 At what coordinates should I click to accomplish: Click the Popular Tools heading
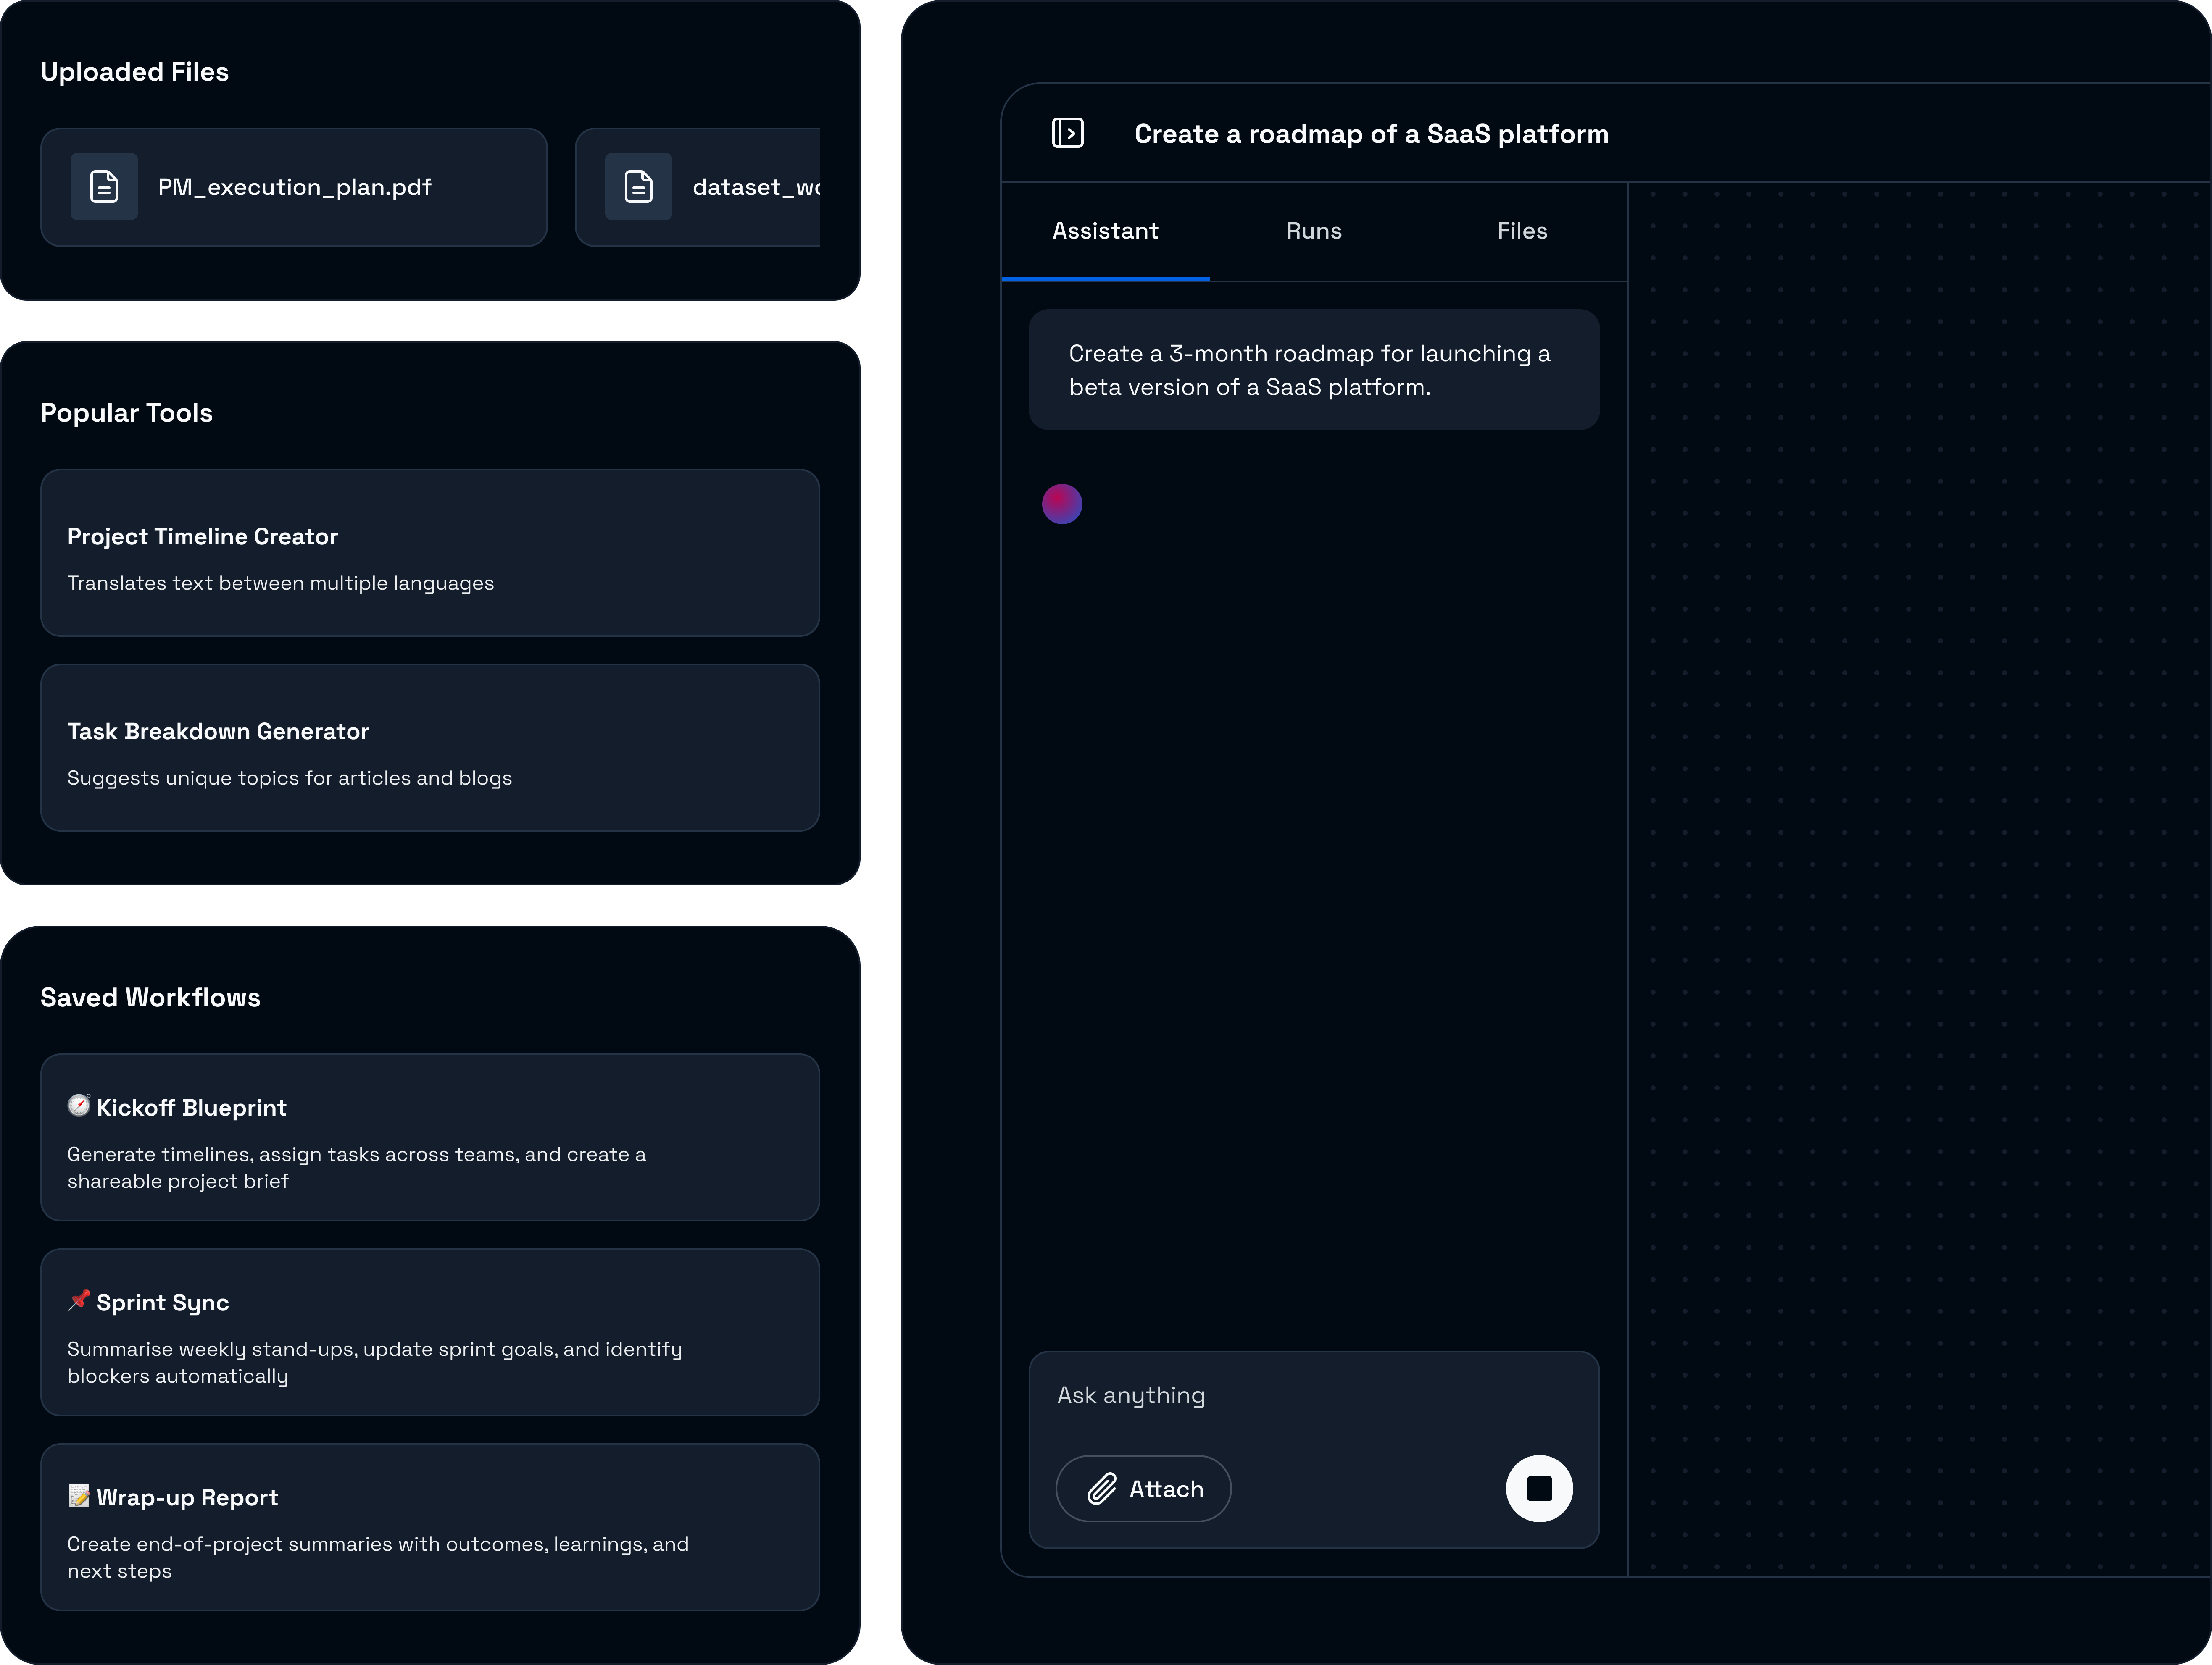[x=127, y=413]
